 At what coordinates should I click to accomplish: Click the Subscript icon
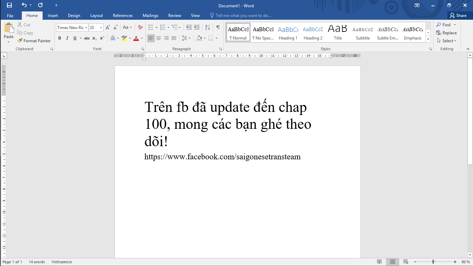click(95, 38)
